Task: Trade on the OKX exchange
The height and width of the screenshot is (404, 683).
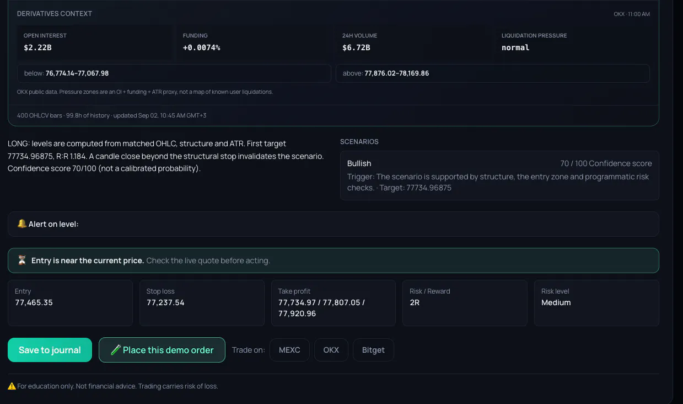Action: [331, 350]
